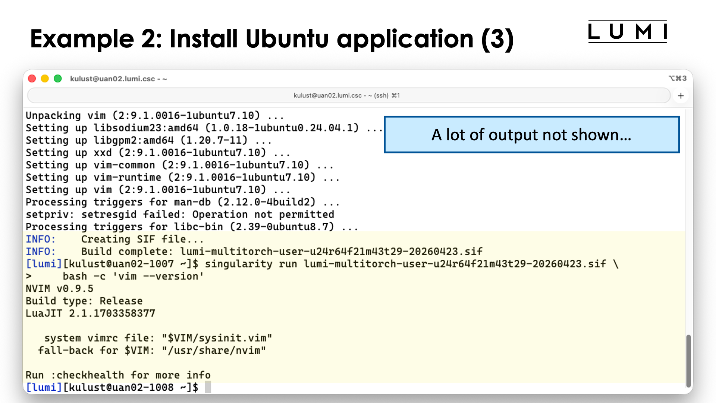Click the blue callout 'A lot of output not shown…'
Image resolution: width=716 pixels, height=403 pixels.
pyautogui.click(x=531, y=135)
